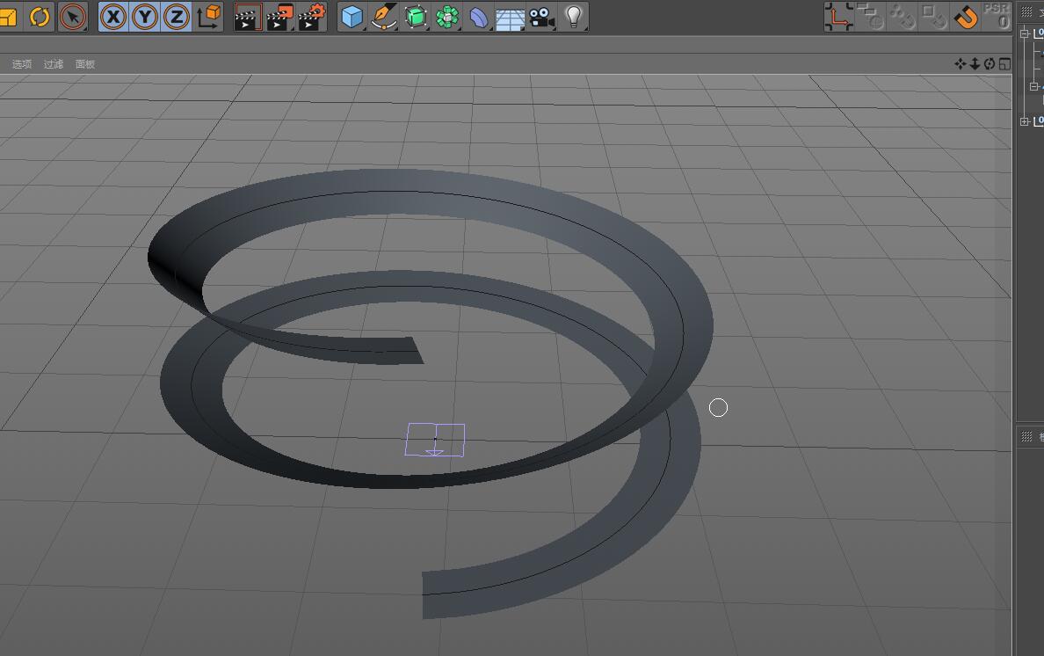Open the 面板 viewport menu
Screen dimensions: 1044x656
85,64
